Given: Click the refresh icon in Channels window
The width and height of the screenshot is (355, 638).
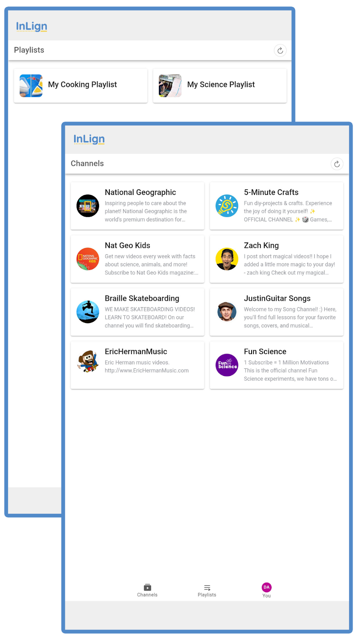Looking at the screenshot, I should (337, 164).
